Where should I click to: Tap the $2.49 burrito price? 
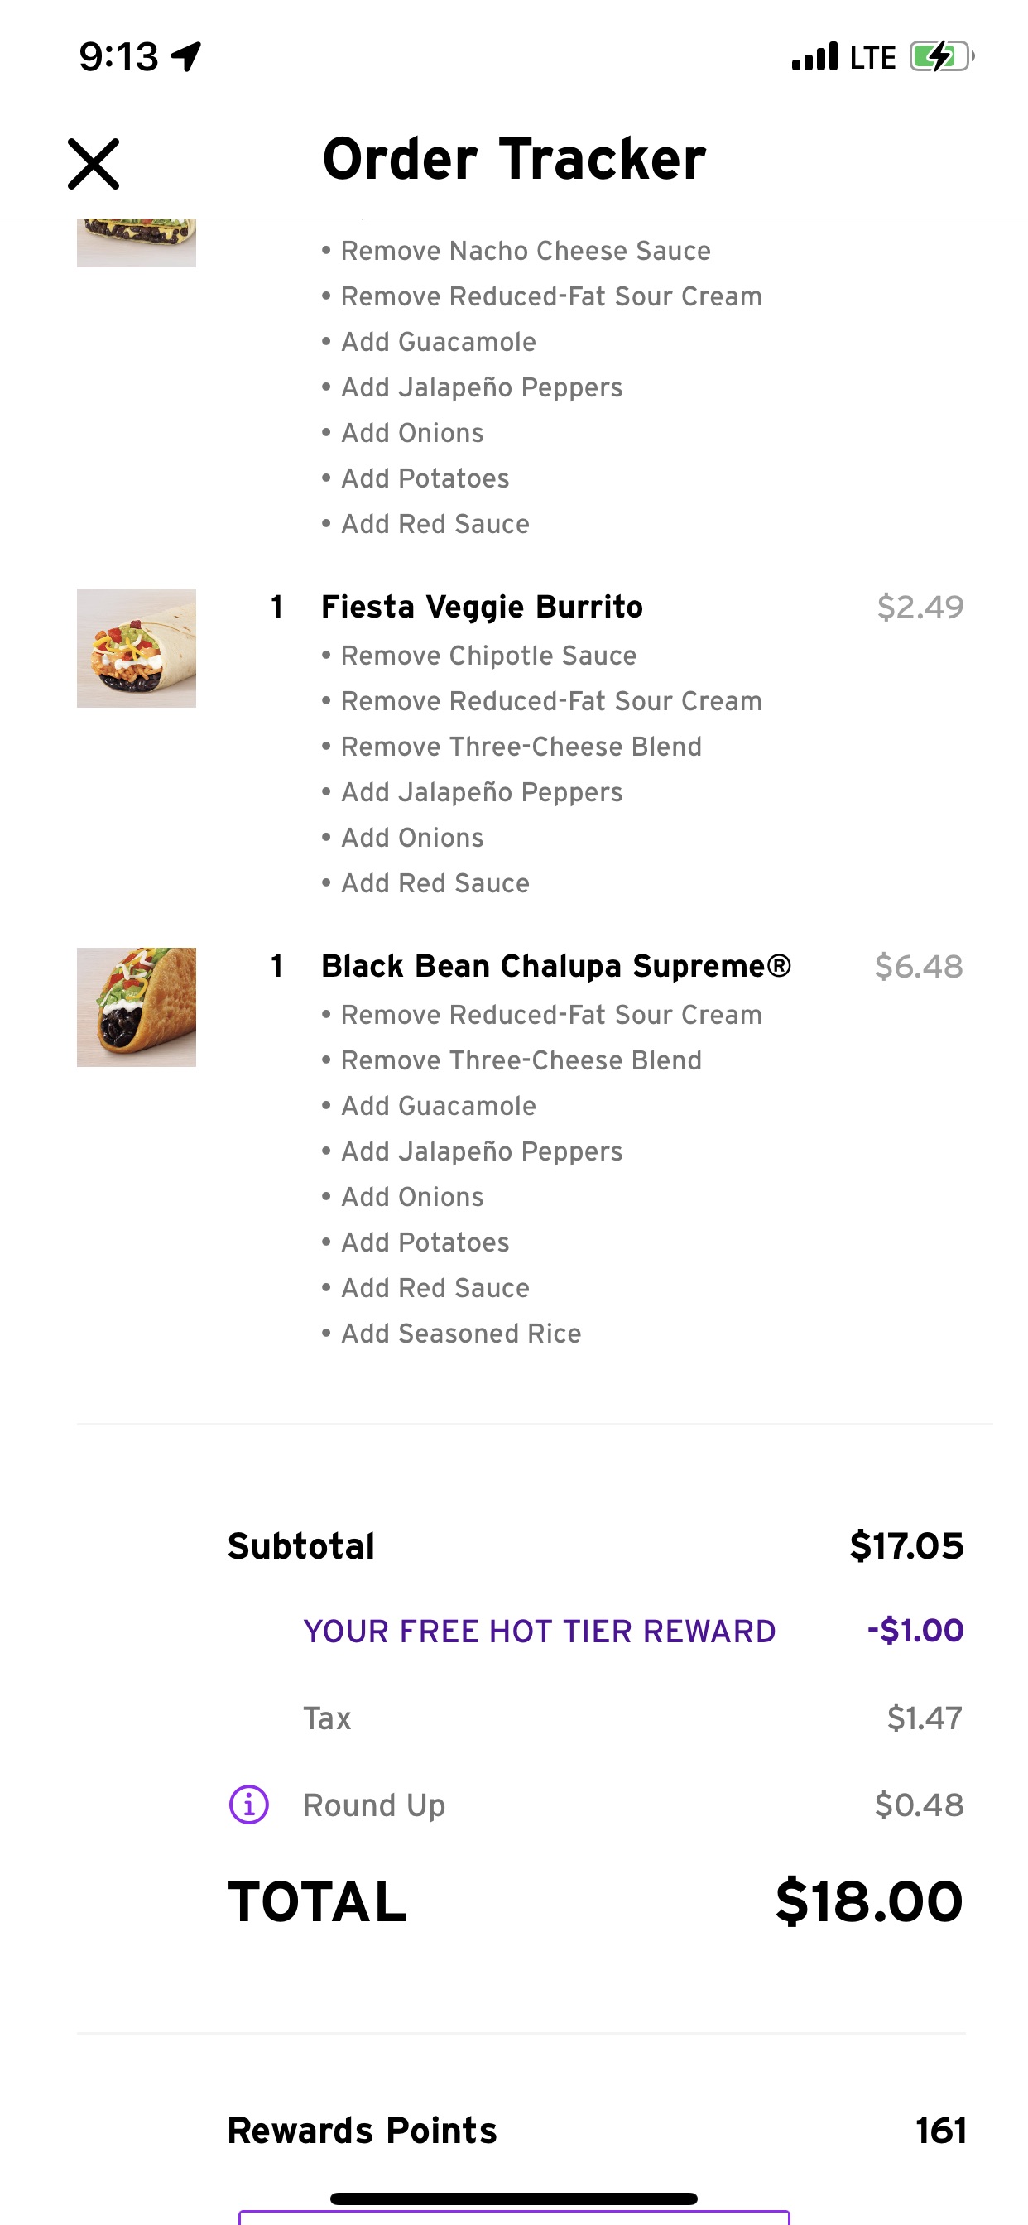click(x=920, y=607)
